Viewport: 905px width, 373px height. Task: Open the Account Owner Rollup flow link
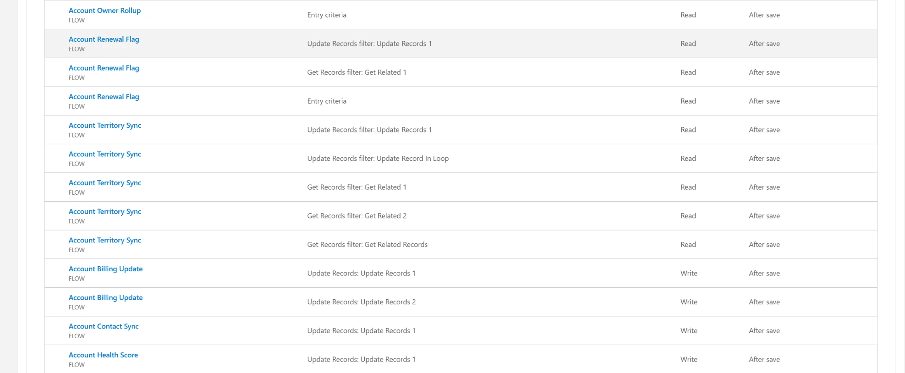(104, 11)
